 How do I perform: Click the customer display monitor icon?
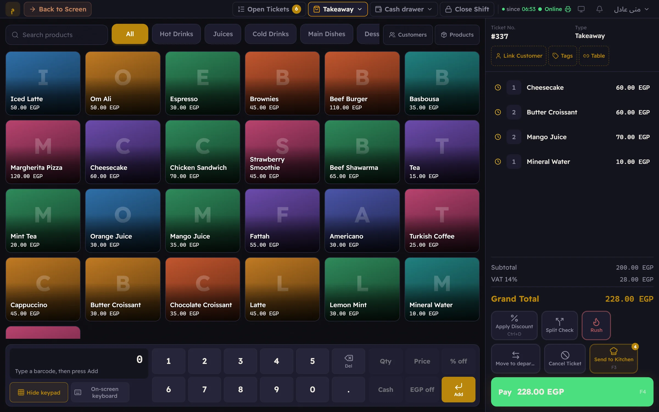click(581, 9)
